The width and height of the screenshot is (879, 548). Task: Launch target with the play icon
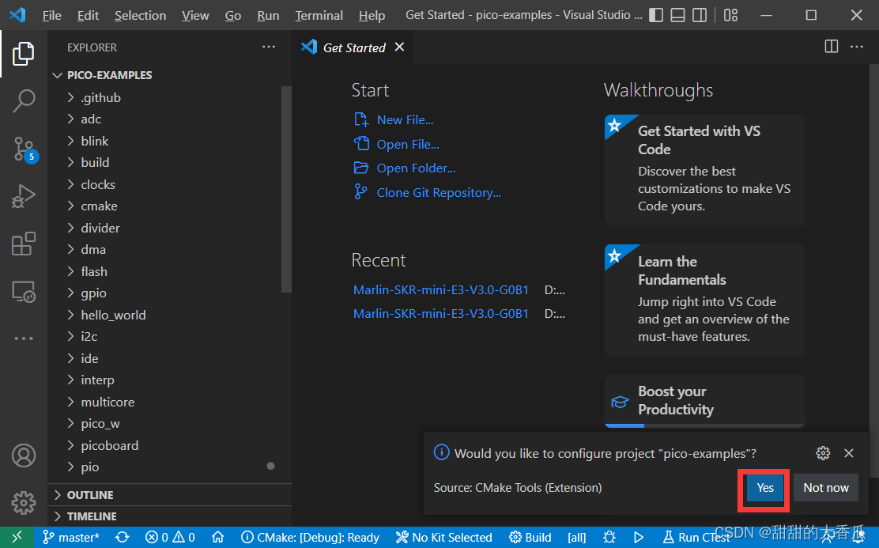639,538
